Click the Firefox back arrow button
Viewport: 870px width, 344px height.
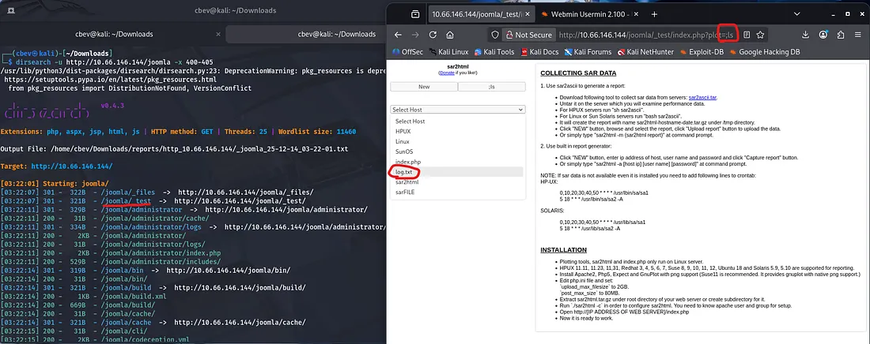click(x=399, y=35)
